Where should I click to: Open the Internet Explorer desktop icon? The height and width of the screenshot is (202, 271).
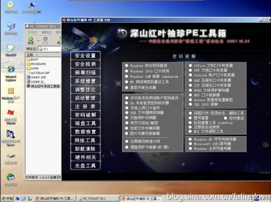[11, 73]
